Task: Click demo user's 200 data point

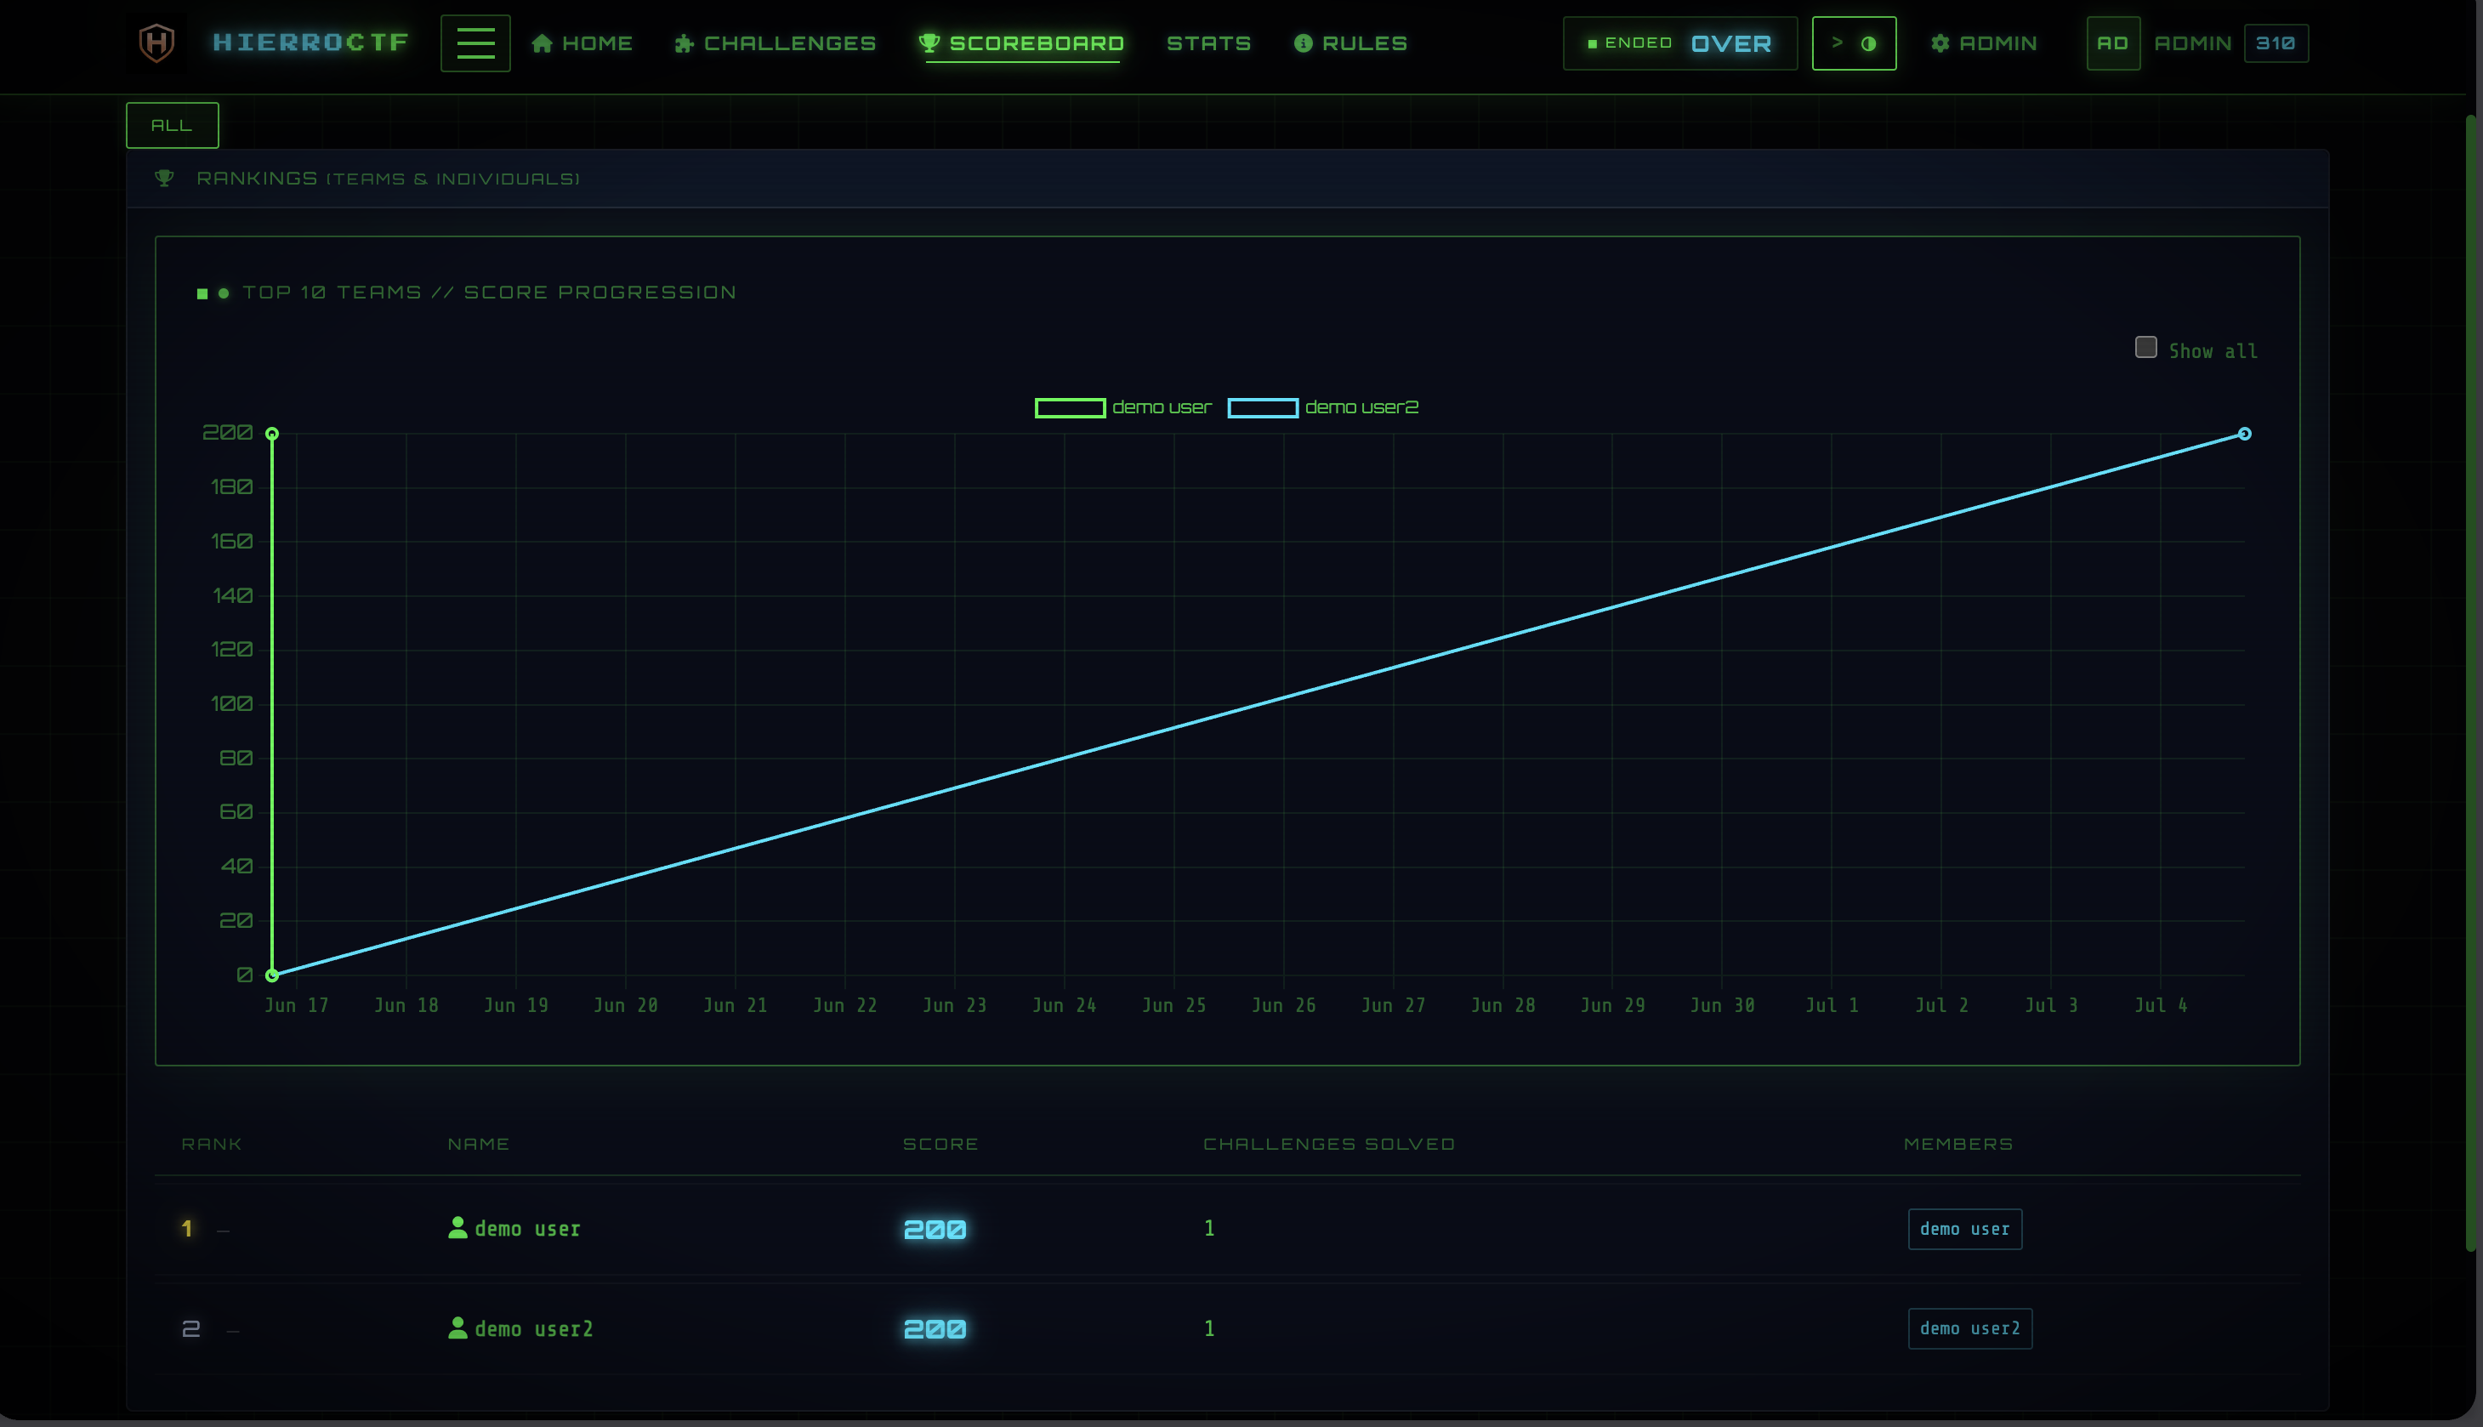Action: (x=272, y=433)
